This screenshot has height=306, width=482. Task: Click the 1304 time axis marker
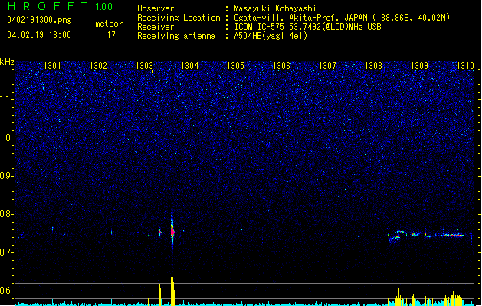(190, 66)
